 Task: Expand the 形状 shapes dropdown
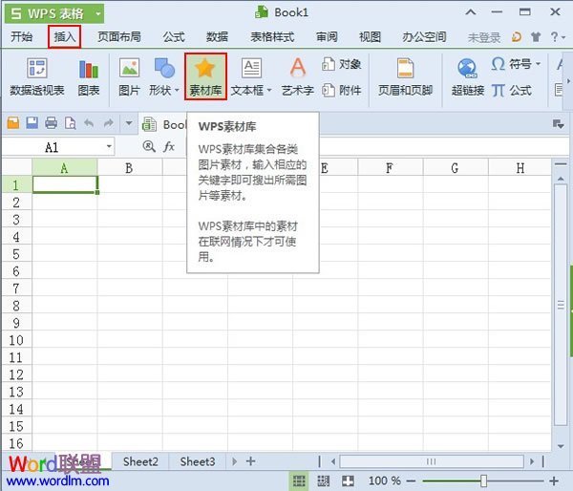tap(179, 90)
